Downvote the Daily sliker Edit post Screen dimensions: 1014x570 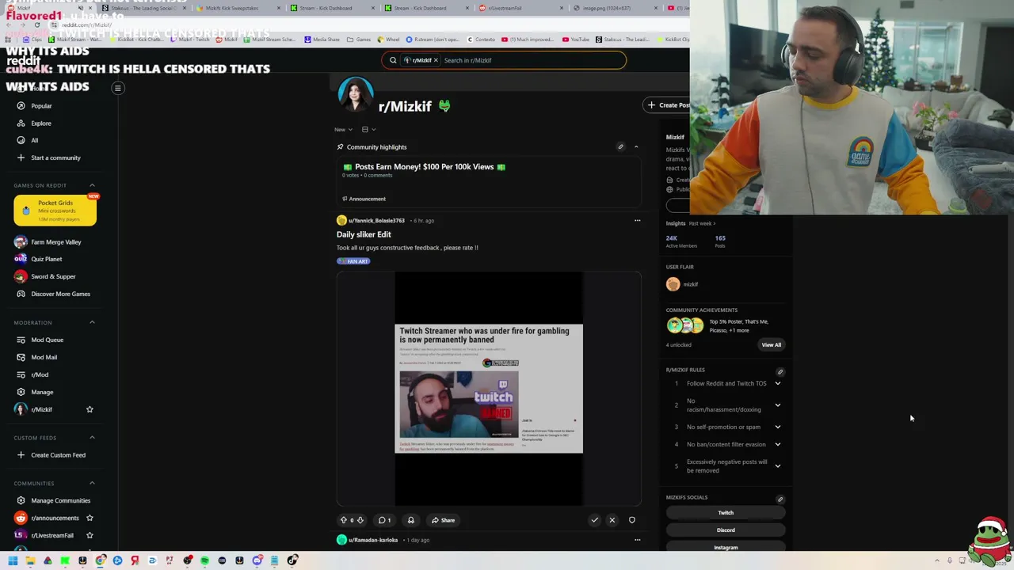point(360,520)
